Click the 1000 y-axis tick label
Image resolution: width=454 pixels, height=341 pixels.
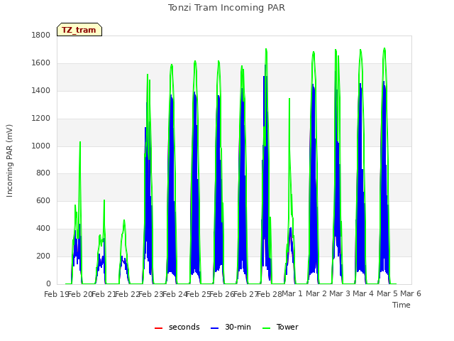(41, 146)
